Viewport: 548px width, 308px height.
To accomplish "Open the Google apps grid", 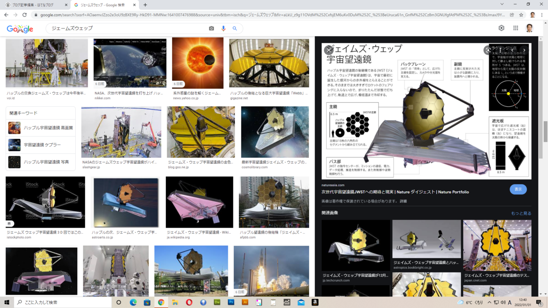I will pyautogui.click(x=516, y=28).
